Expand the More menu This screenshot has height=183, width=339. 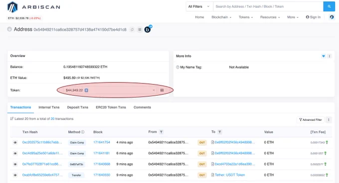[293, 17]
